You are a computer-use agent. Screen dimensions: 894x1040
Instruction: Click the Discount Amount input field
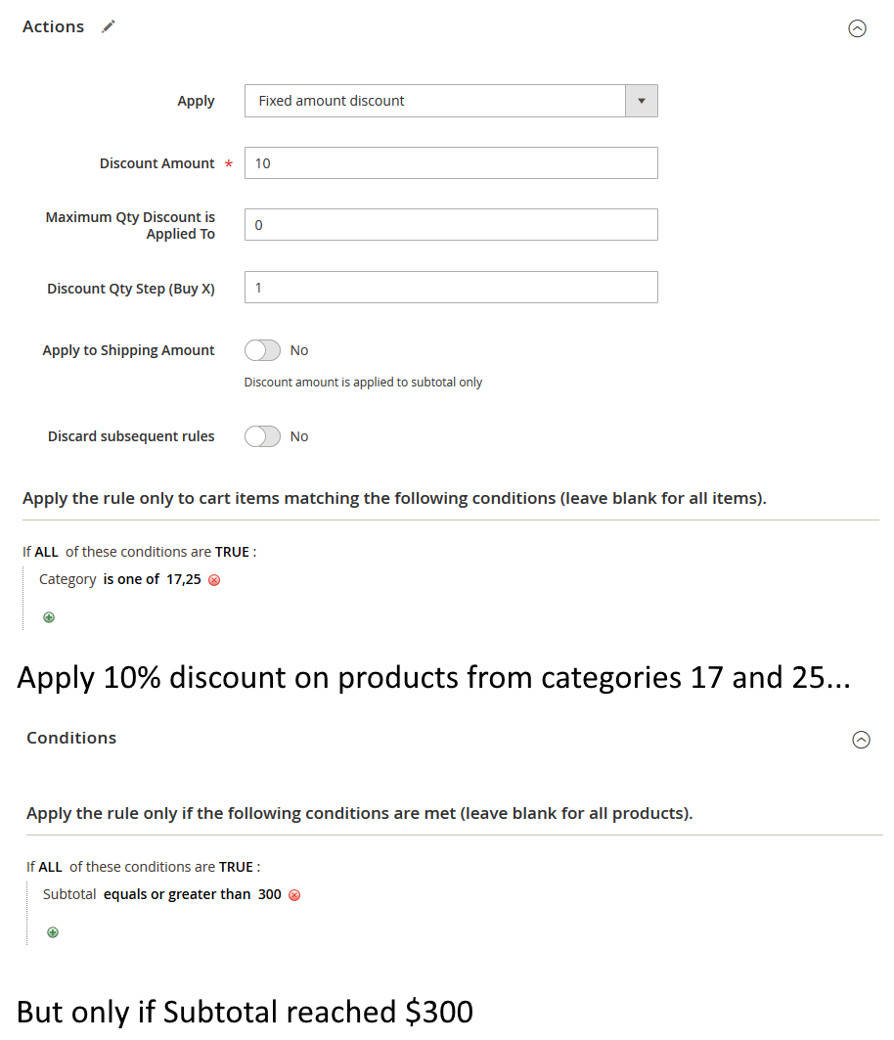pos(450,163)
